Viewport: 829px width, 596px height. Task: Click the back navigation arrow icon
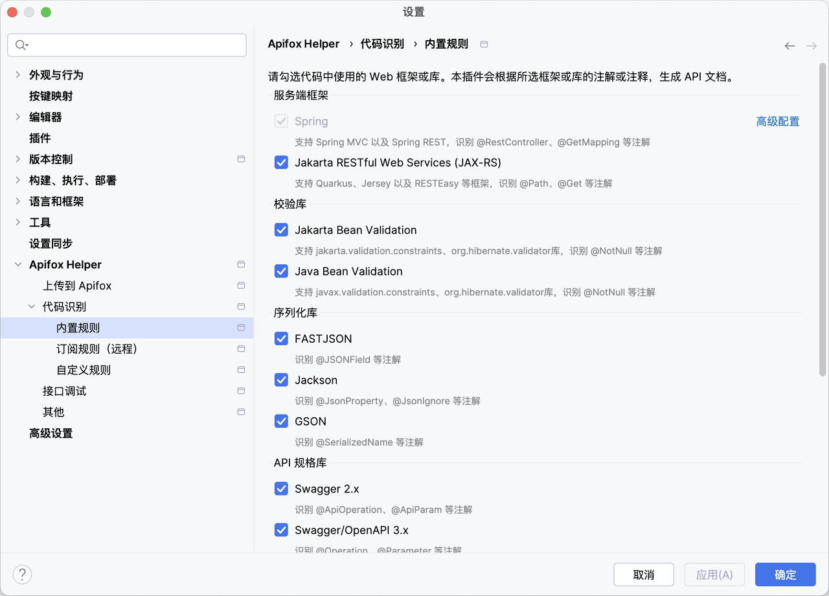click(789, 45)
